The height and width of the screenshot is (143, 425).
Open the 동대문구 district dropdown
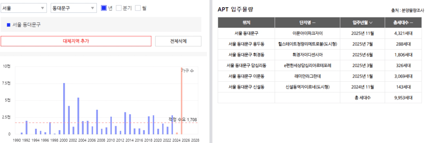point(74,8)
